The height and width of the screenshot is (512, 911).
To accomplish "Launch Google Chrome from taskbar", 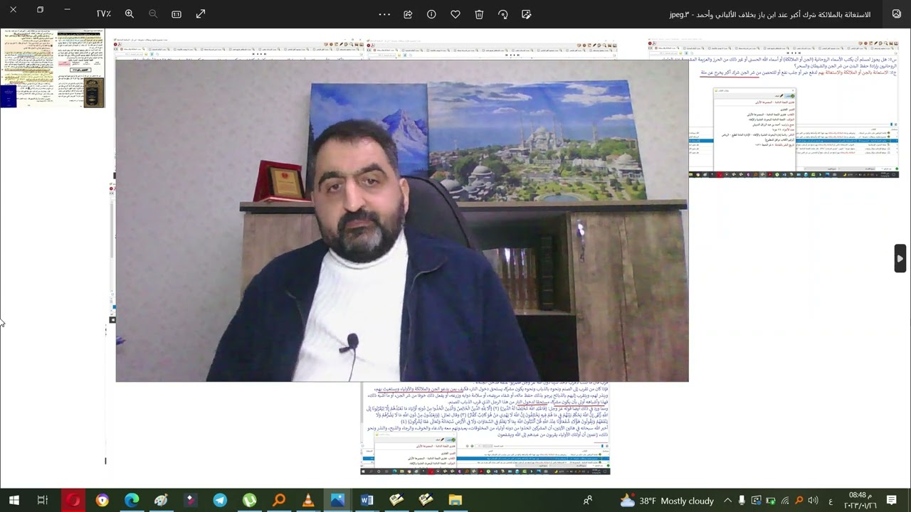I will tap(102, 501).
